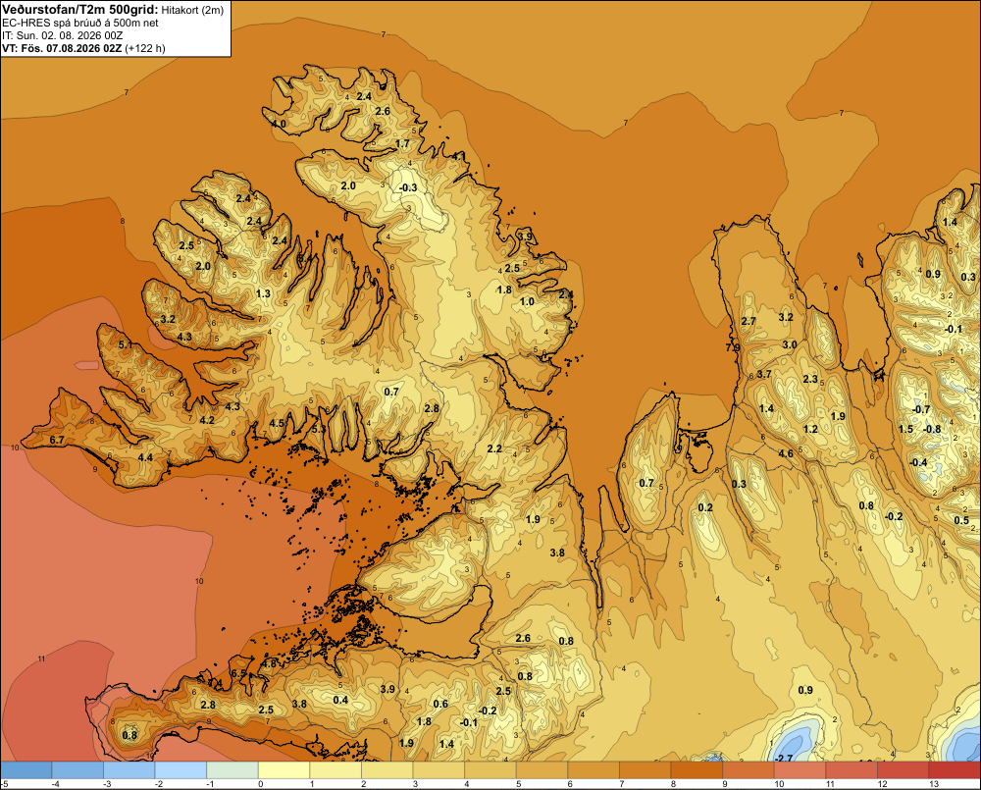
Task: Click the 5.1 temperature value label
Action: tap(126, 344)
